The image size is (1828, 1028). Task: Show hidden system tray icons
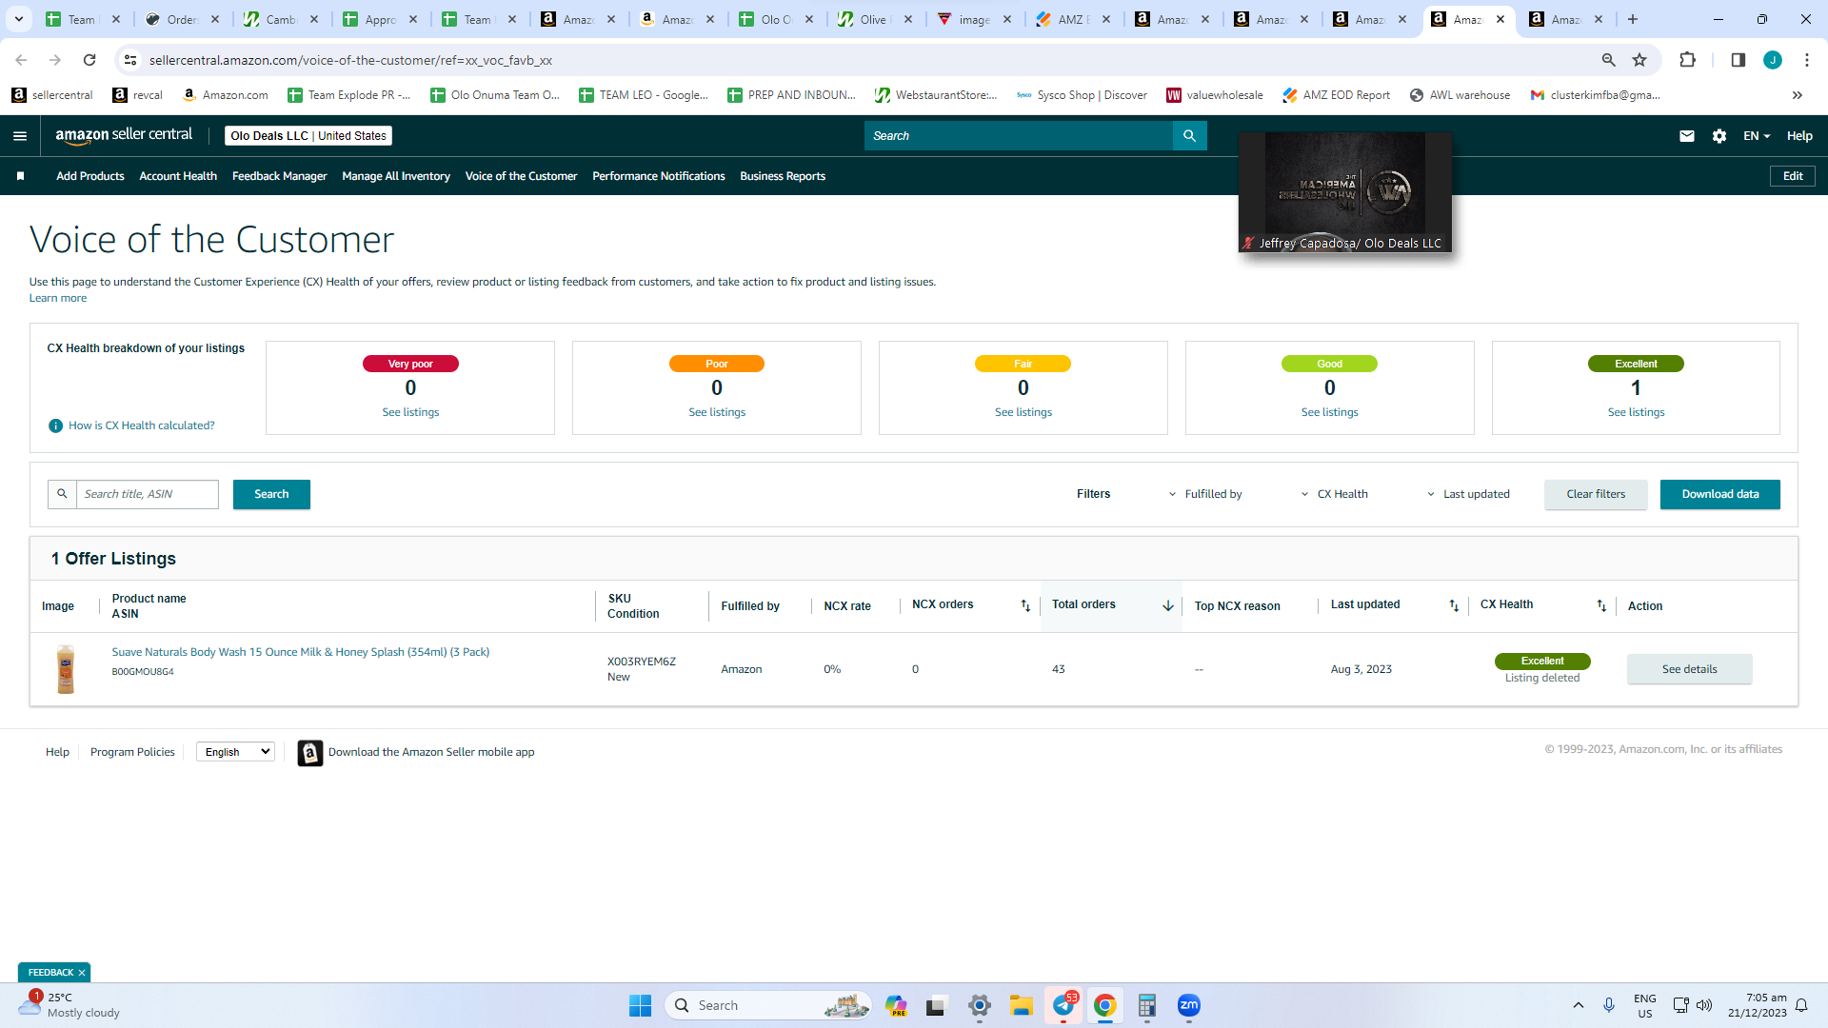point(1578,1005)
